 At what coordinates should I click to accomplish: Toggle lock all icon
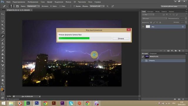(160, 22)
